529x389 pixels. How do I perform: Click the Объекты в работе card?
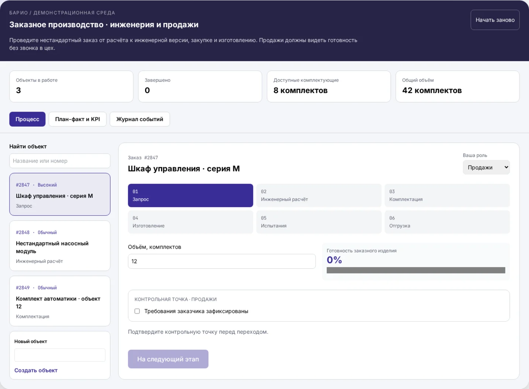click(71, 87)
